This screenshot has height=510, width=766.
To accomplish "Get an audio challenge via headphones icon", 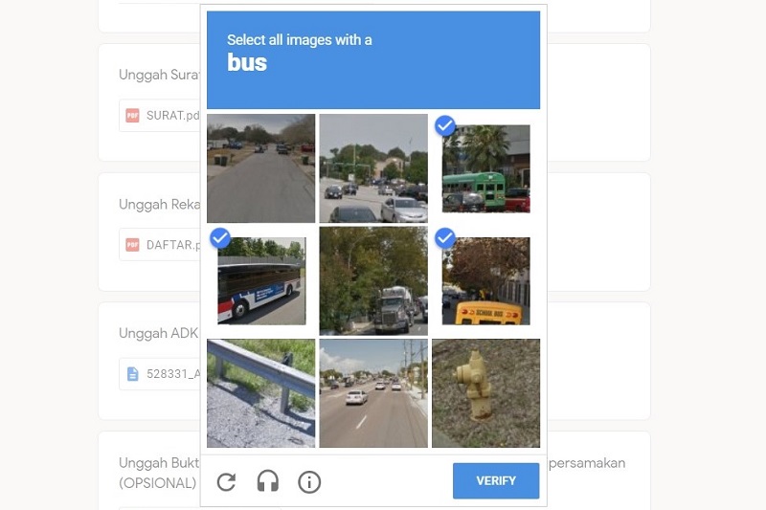I will point(268,481).
